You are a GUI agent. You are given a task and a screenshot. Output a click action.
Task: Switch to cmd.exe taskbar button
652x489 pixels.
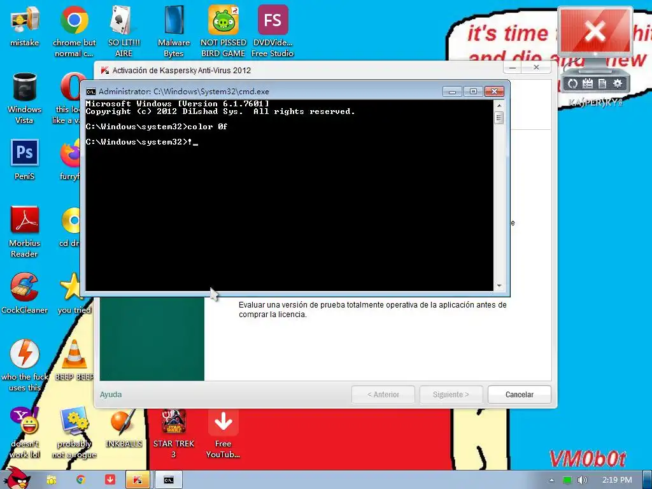tap(168, 480)
